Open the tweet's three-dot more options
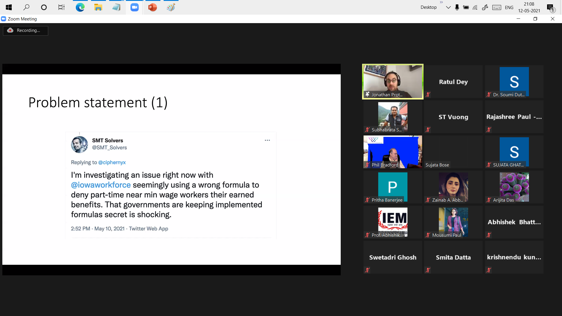Screen dimensions: 562x316 (x=267, y=140)
